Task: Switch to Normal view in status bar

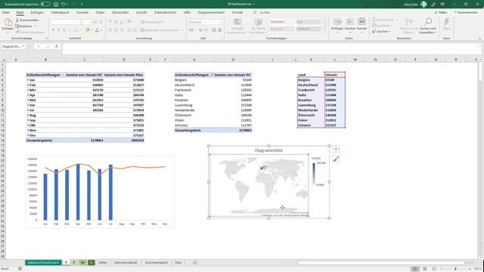Action: (415, 269)
